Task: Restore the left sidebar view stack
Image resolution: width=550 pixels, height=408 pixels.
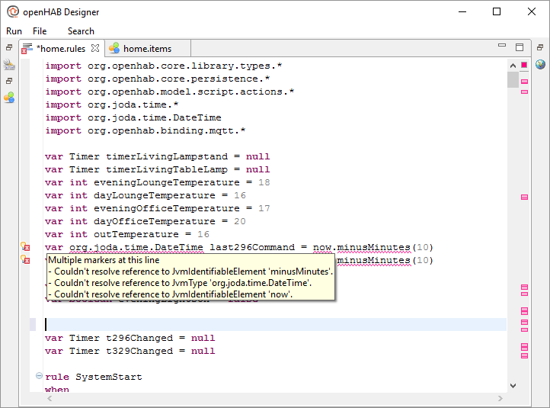Action: pos(9,47)
